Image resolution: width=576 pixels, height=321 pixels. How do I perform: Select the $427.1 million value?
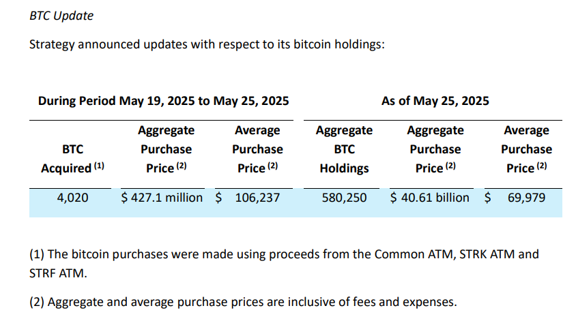pos(162,198)
